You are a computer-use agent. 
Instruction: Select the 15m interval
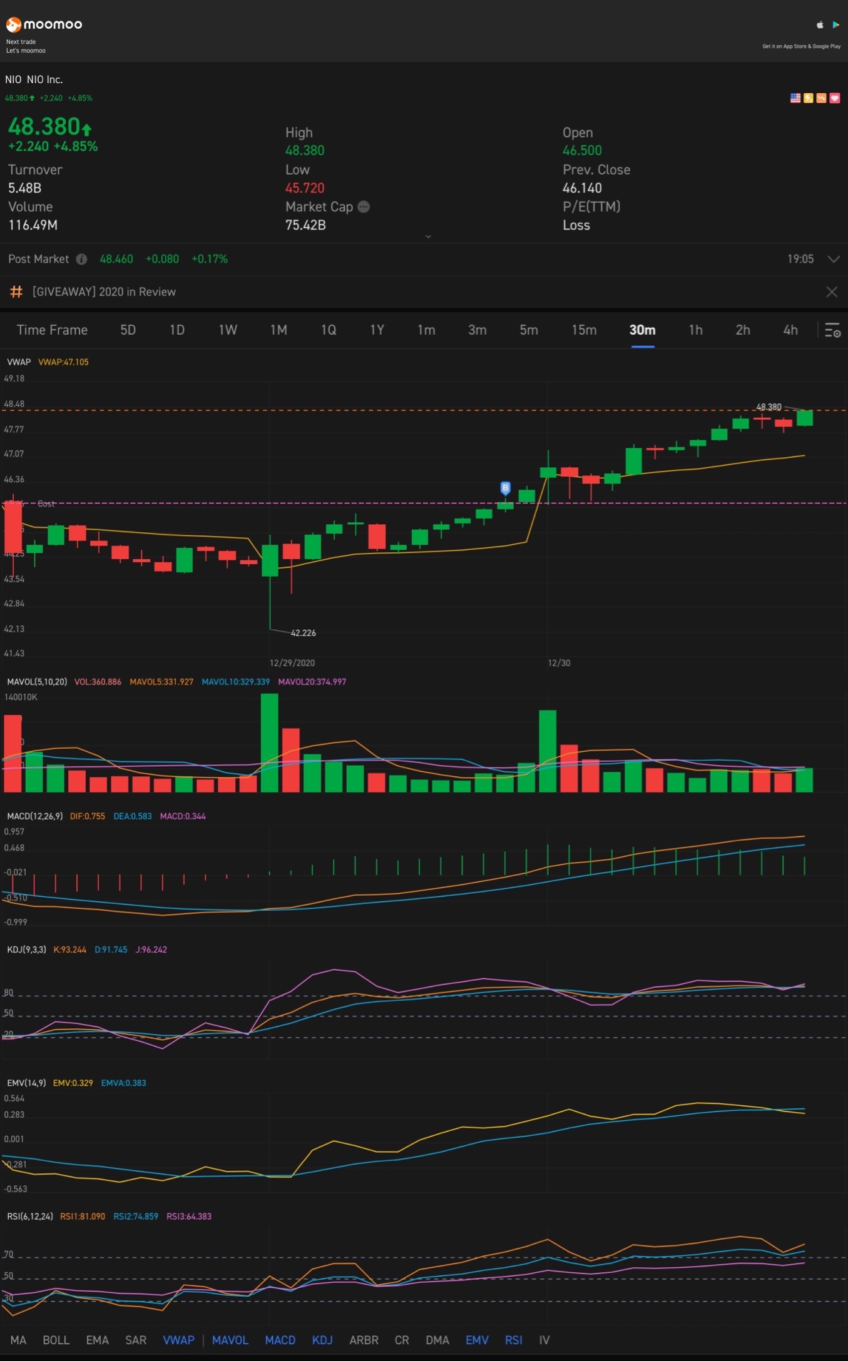click(584, 330)
